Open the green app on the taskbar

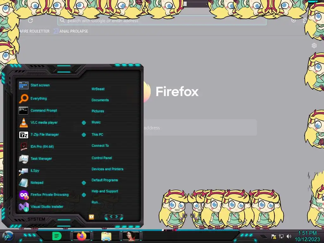point(57,236)
